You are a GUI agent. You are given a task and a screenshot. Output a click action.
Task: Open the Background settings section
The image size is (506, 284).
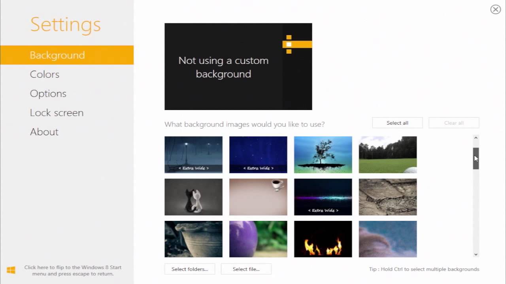(x=67, y=55)
